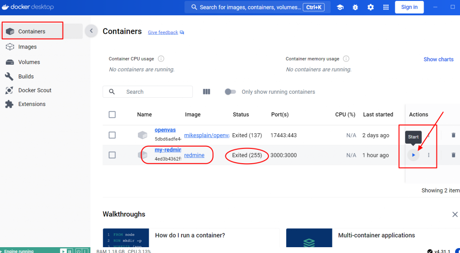The image size is (460, 253).
Task: Open the my-redmine container name link
Action: (168, 150)
